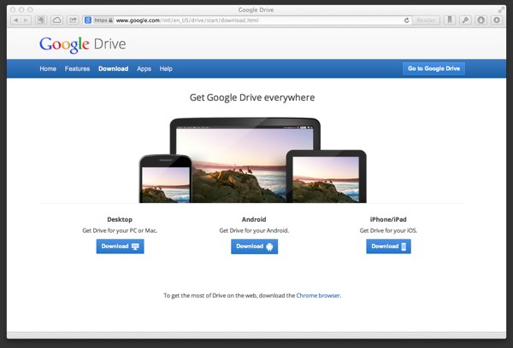Click the phone device image
The width and height of the screenshot is (513, 348).
166,178
